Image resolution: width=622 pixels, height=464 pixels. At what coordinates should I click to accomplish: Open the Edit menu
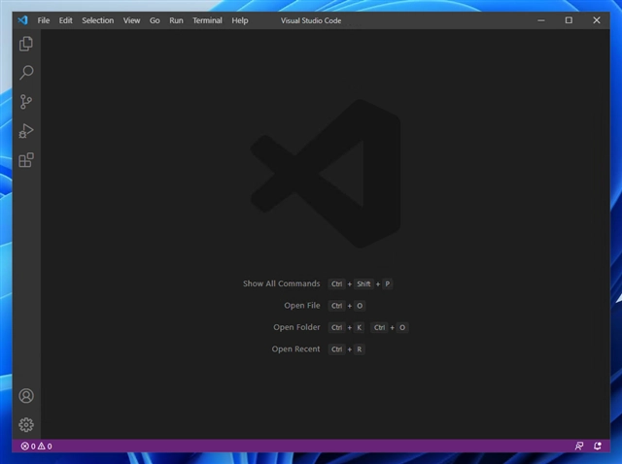pyautogui.click(x=66, y=20)
